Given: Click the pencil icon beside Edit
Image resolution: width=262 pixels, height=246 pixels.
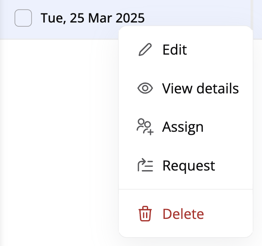Looking at the screenshot, I should click(x=145, y=50).
